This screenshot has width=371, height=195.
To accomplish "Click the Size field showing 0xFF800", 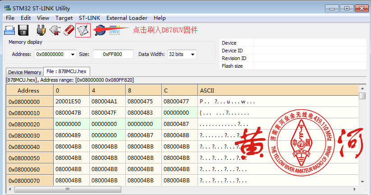I will coord(113,54).
